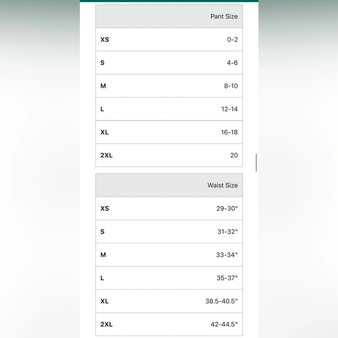Screen dimensions: 338x338
Task: Click the 38.5-40.5" waist measurement
Action: (221, 301)
